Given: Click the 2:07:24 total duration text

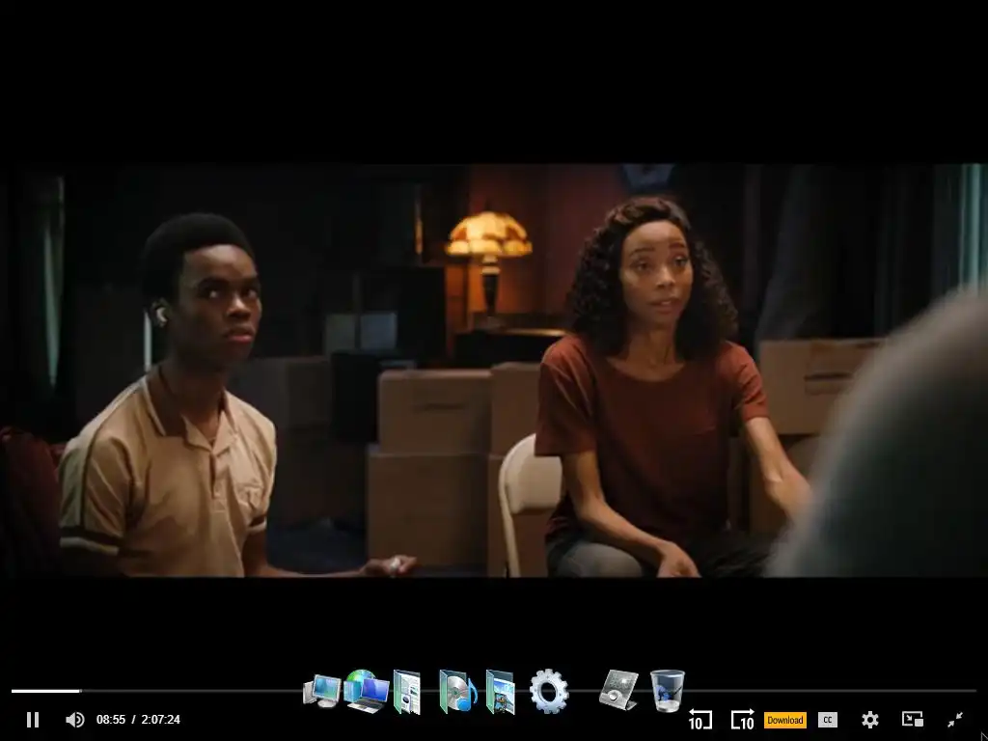Looking at the screenshot, I should (161, 720).
